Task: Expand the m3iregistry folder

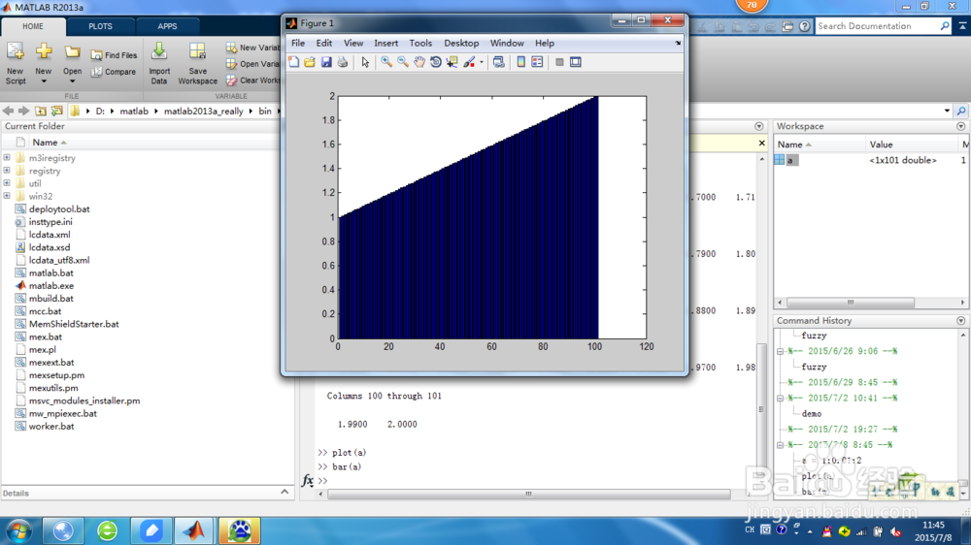Action: pos(7,158)
